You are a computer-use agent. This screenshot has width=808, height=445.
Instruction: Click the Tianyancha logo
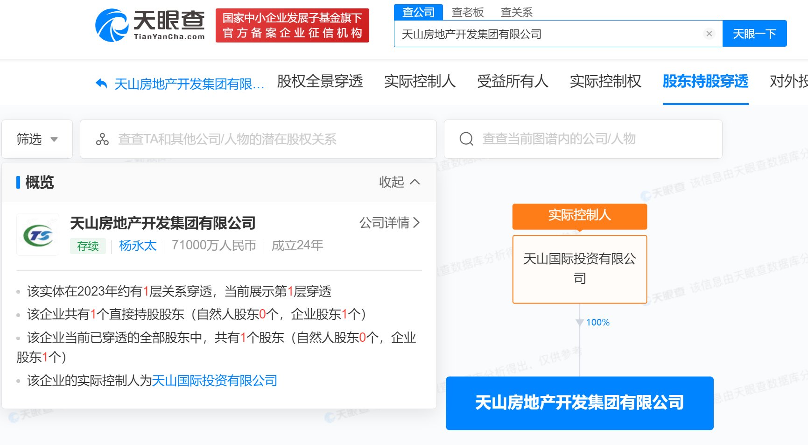coord(149,26)
